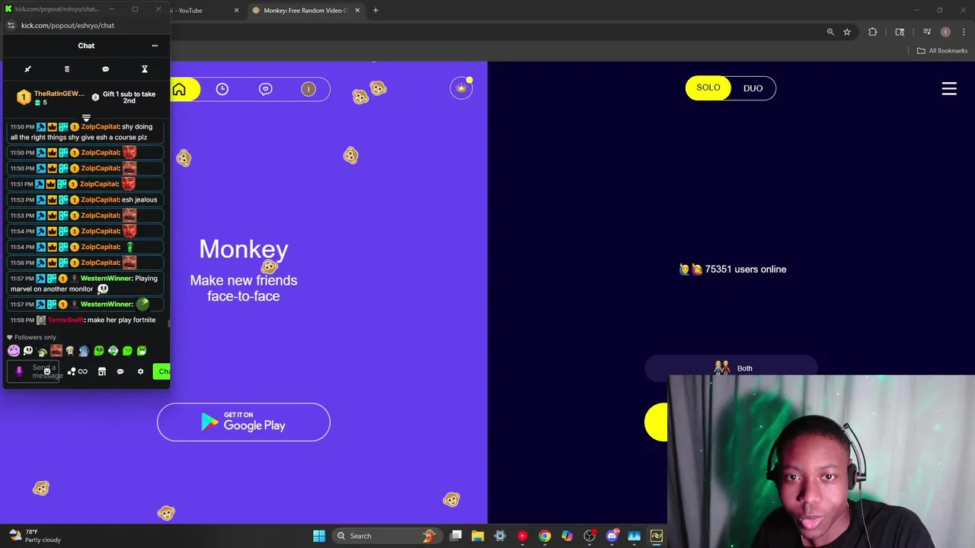Click the taskbar Search box
The width and height of the screenshot is (975, 548).
tap(386, 536)
